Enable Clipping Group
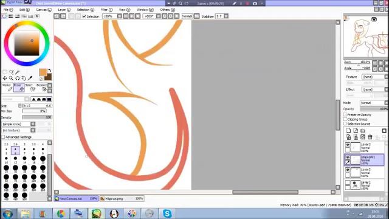 [x=345, y=119]
